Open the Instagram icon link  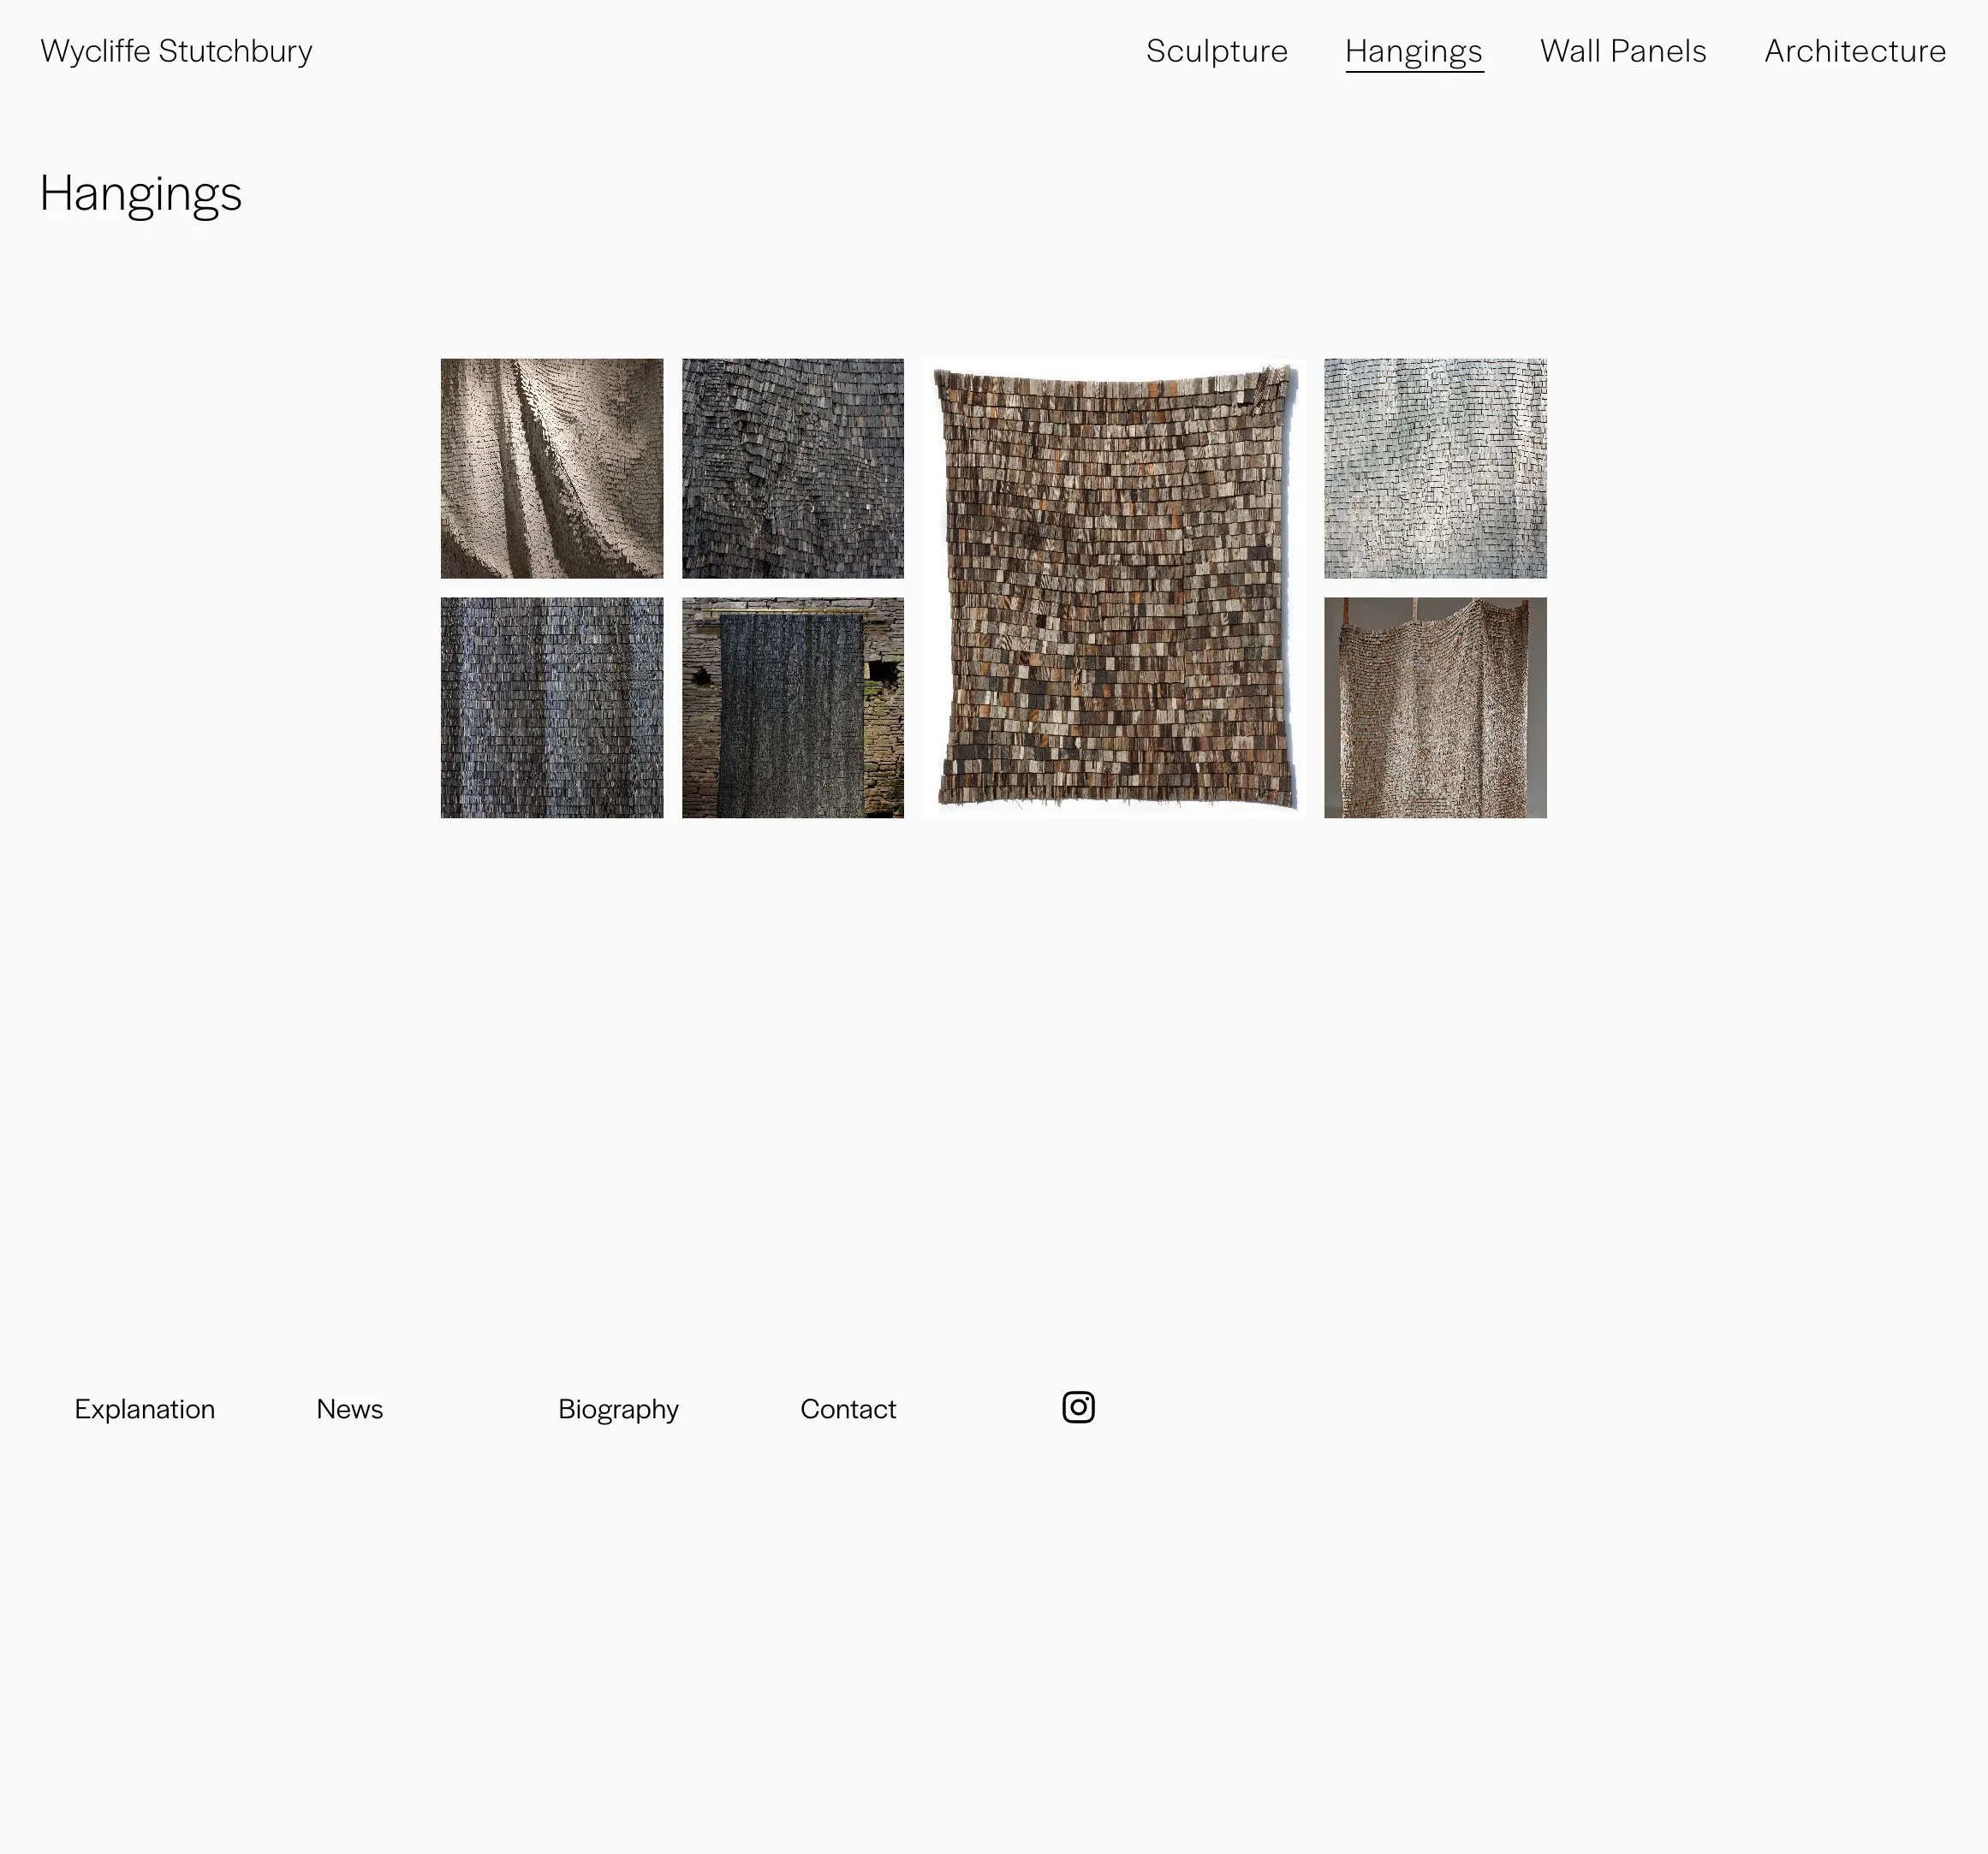(1078, 1407)
